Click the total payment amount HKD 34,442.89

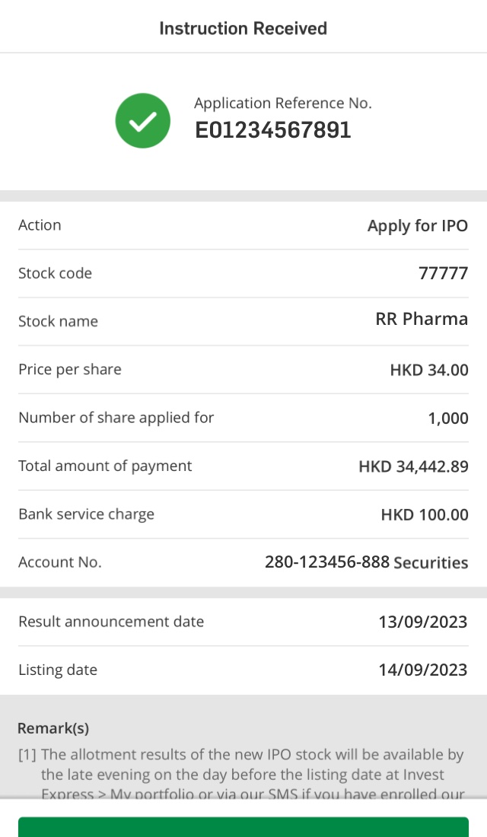pyautogui.click(x=413, y=466)
